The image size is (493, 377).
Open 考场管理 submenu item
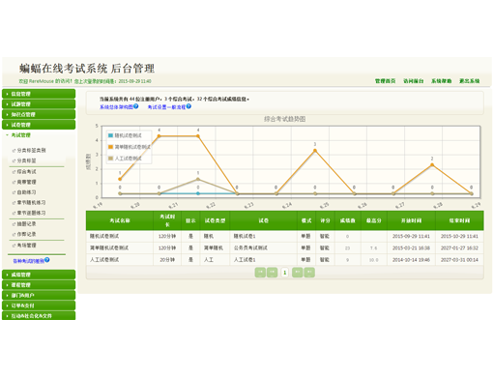[x=26, y=246]
